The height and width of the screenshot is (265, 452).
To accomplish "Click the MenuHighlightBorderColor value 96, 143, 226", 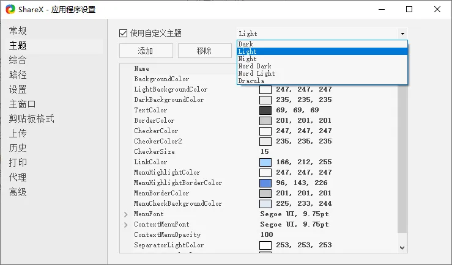I will pos(302,183).
